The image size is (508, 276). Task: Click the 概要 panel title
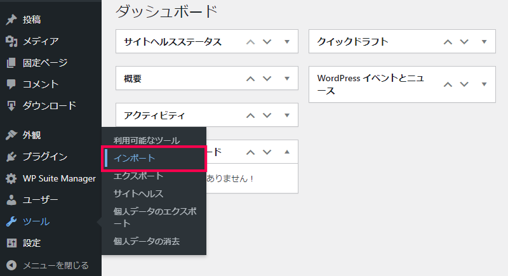pyautogui.click(x=133, y=79)
